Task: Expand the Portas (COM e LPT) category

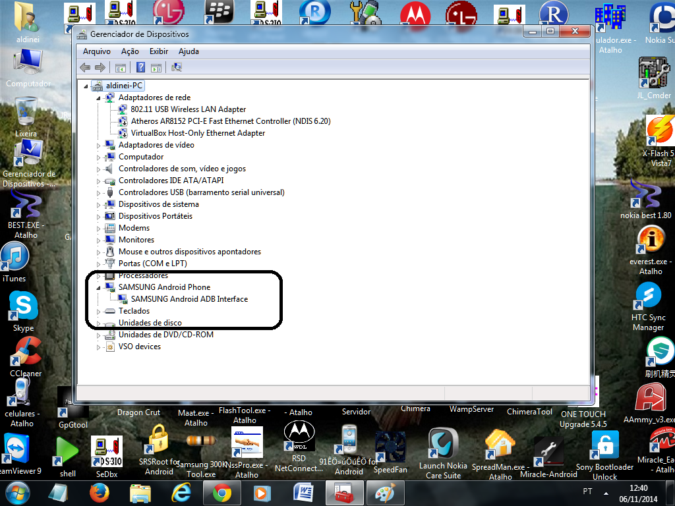Action: [98, 264]
